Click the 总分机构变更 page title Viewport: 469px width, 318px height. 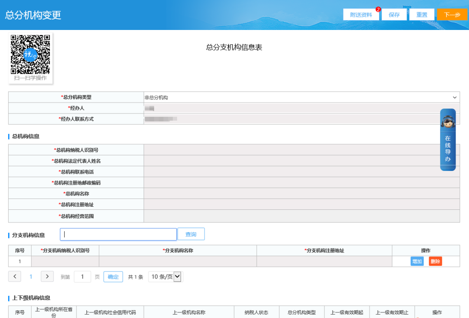(33, 15)
